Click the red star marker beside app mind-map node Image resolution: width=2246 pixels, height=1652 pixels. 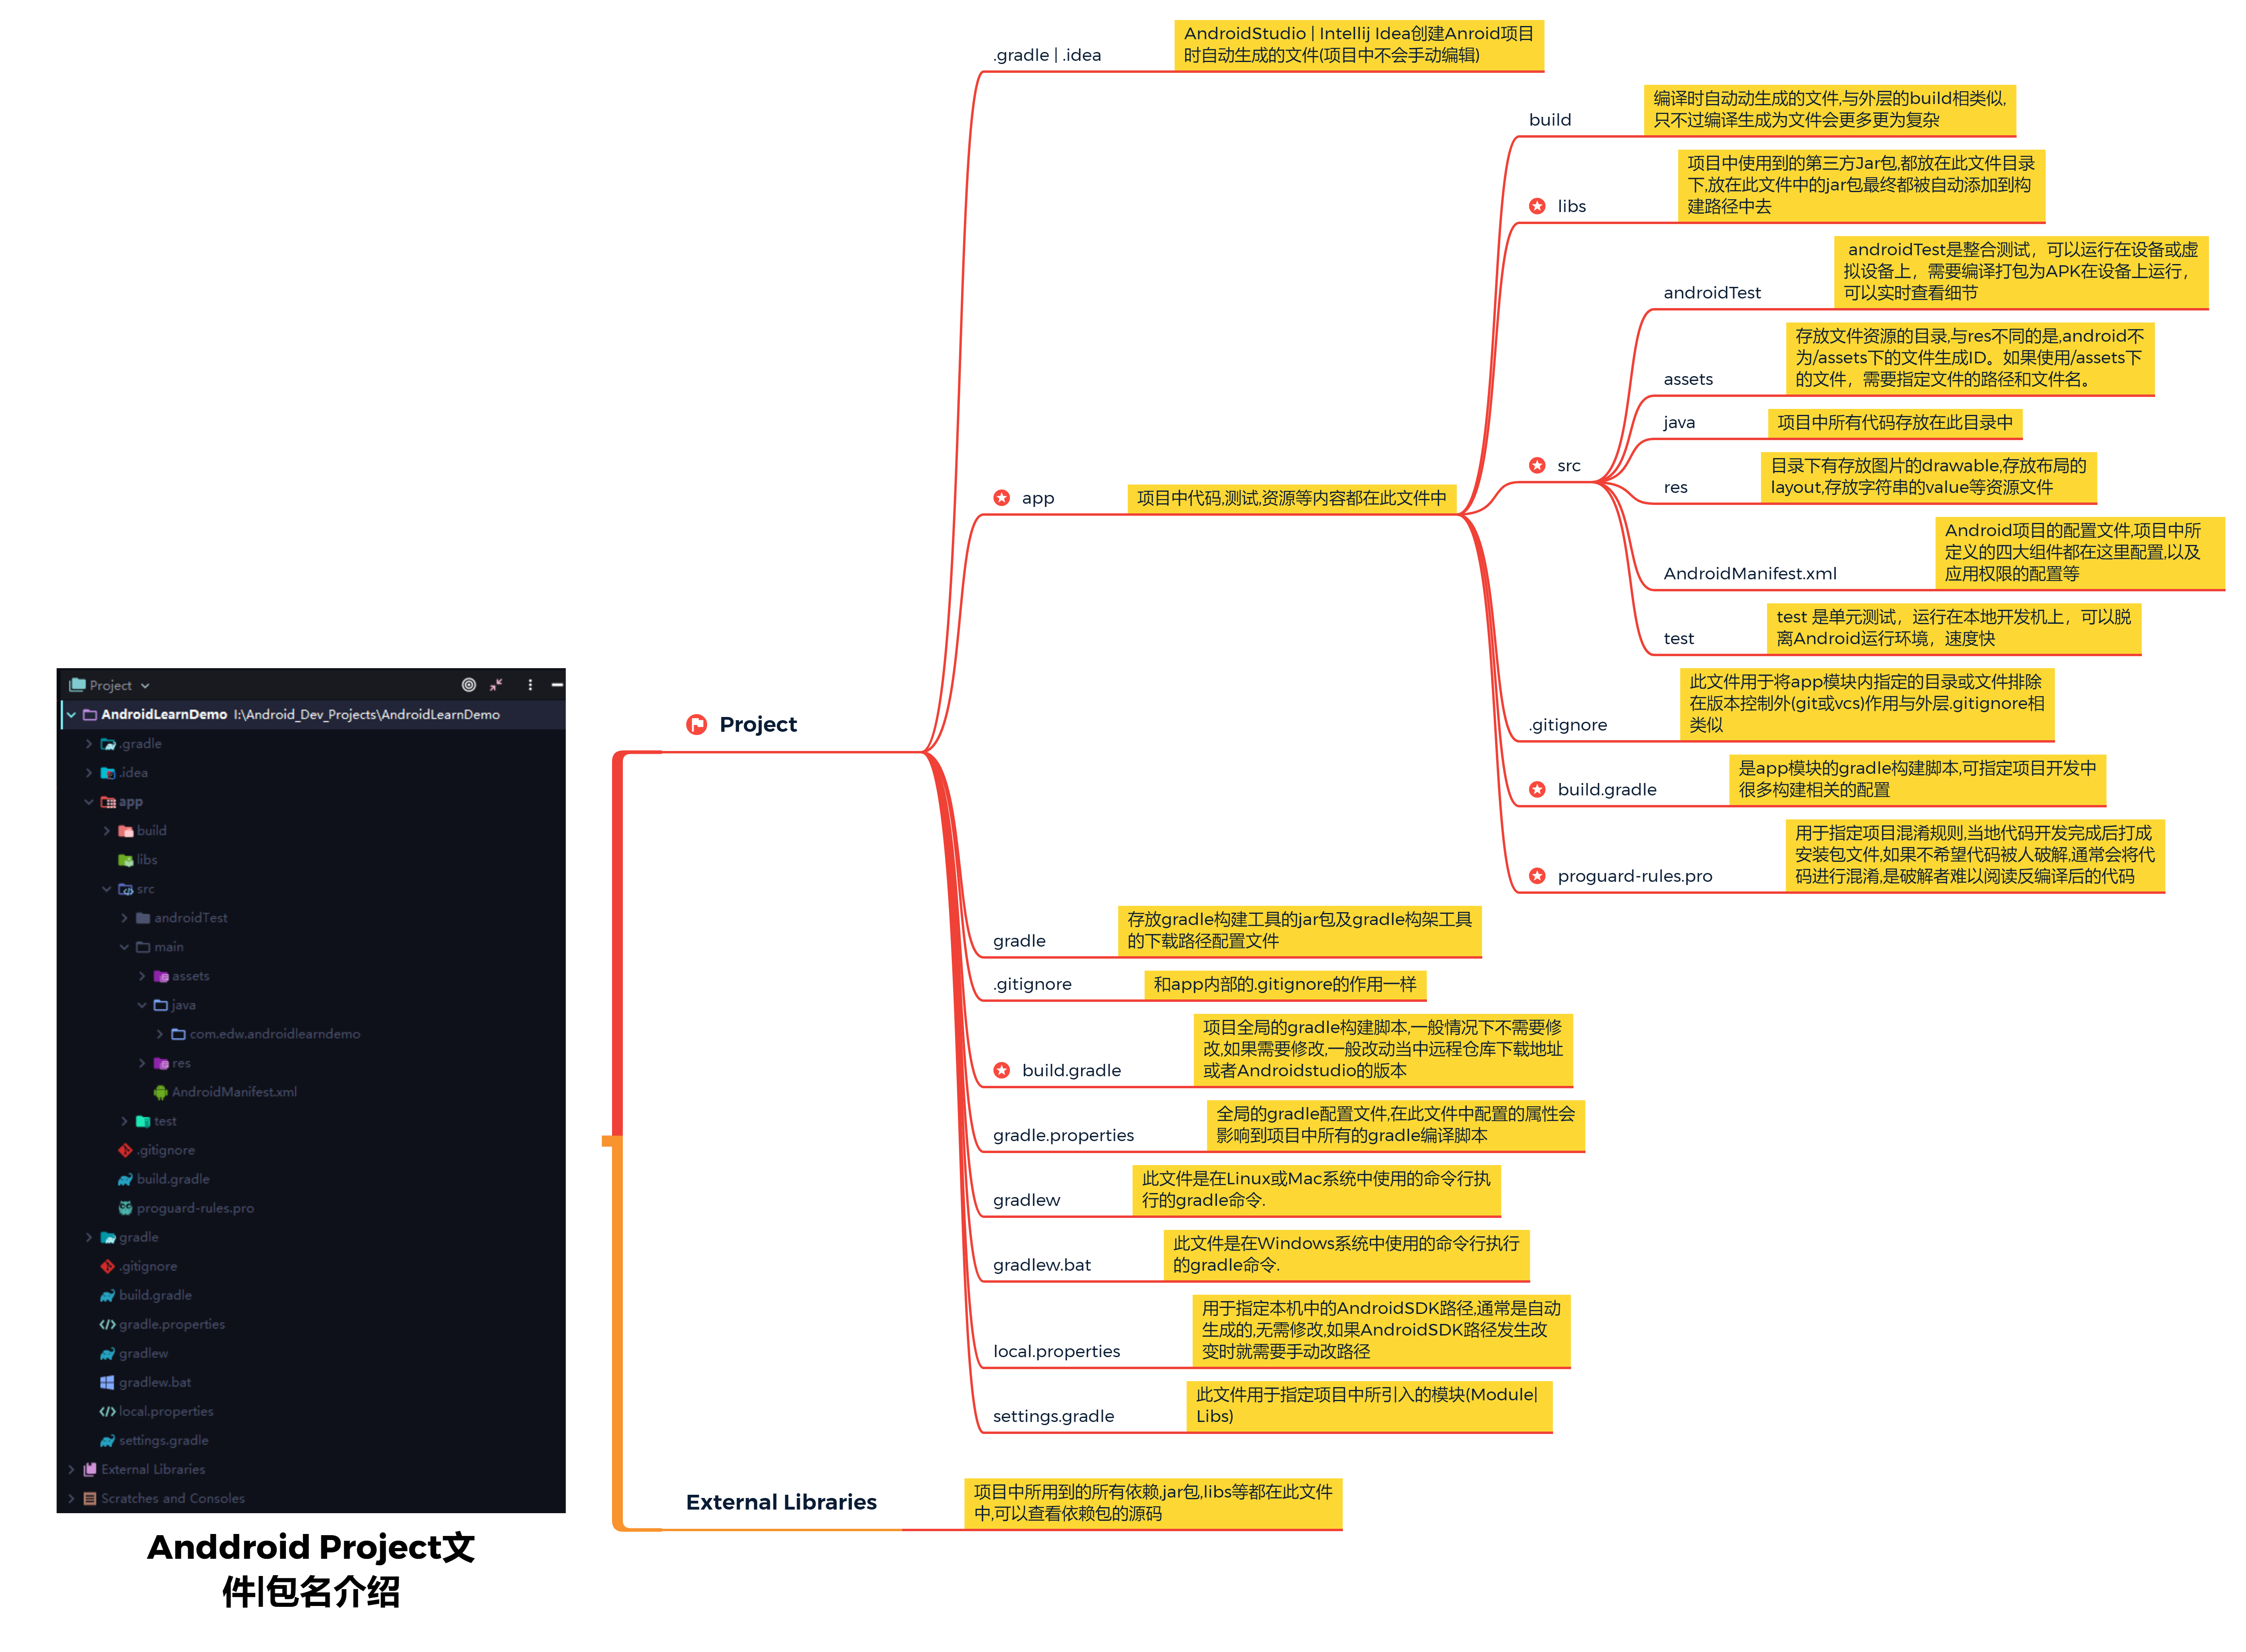point(1002,498)
